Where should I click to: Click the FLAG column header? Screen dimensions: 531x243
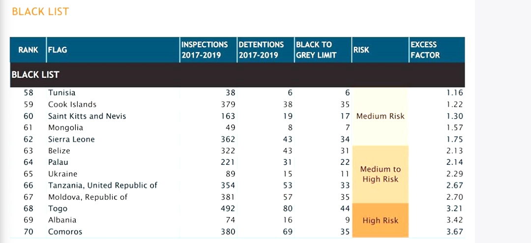(x=58, y=50)
